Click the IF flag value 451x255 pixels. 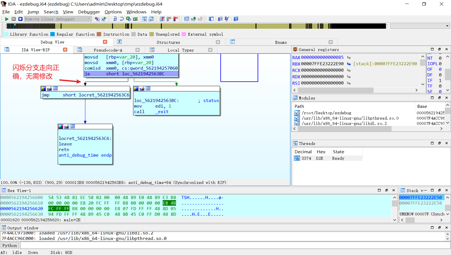[x=440, y=80]
